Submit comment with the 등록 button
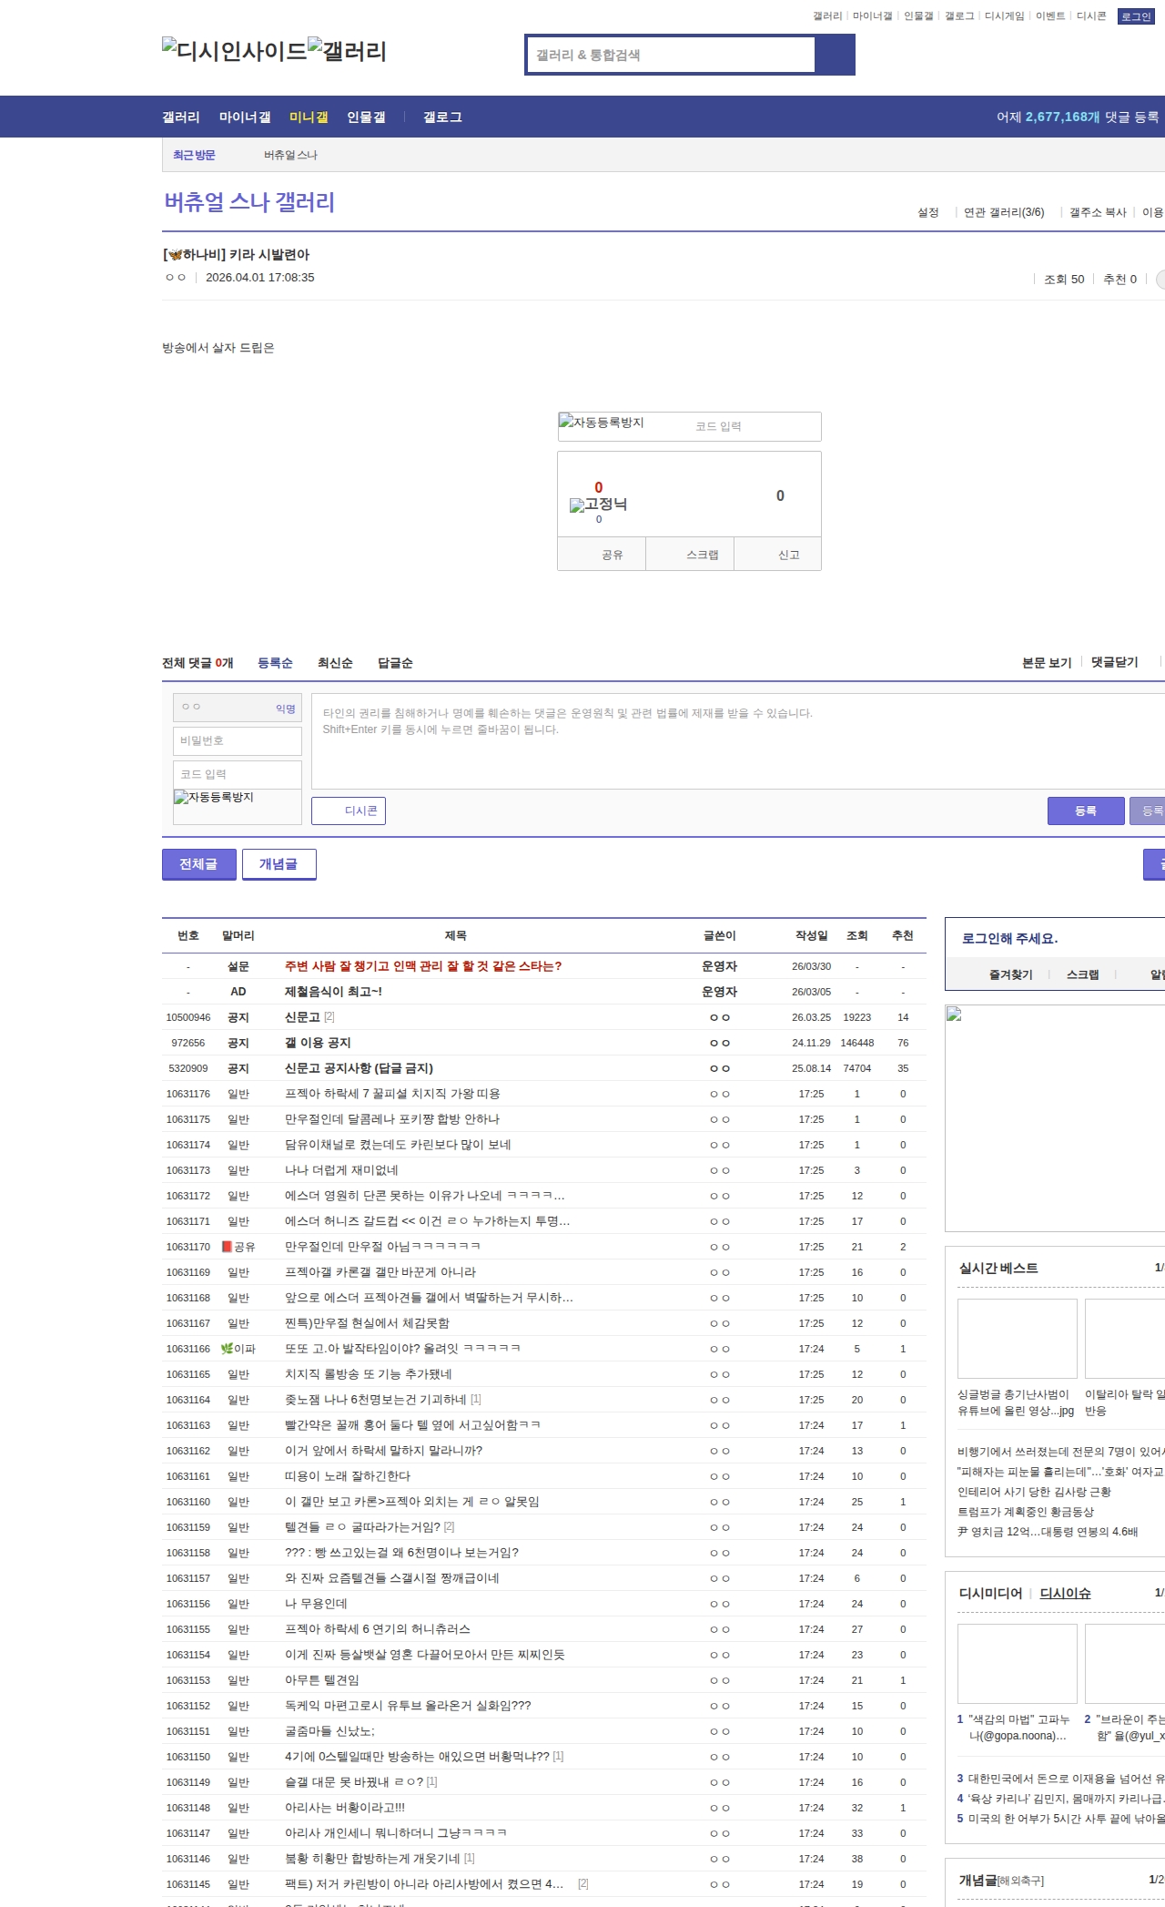This screenshot has height=1907, width=1165. [1085, 811]
